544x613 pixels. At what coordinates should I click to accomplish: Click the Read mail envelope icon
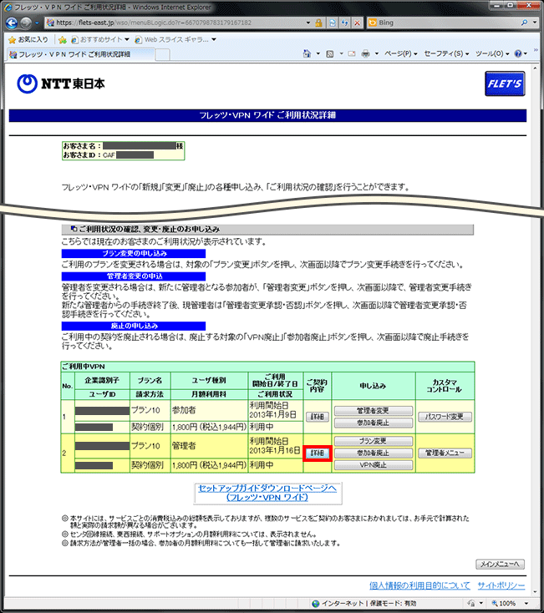coord(352,53)
